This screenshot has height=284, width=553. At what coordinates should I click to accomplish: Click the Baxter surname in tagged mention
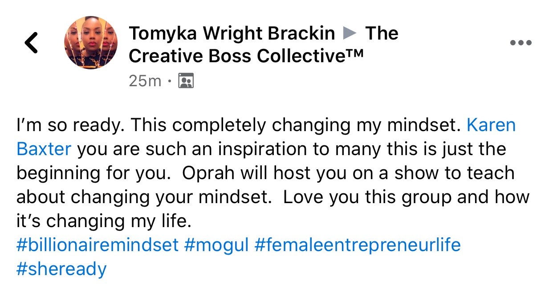[x=44, y=149]
